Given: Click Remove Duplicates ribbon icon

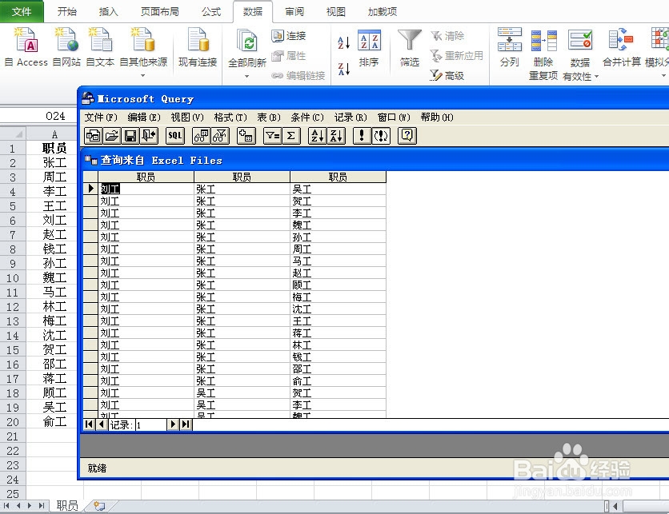Looking at the screenshot, I should (x=543, y=54).
